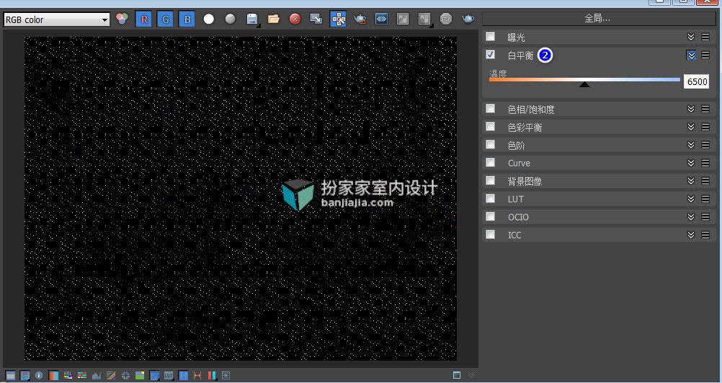Toggle force color clamping bottom icon
Screen dimensions: 722x383
click(x=25, y=376)
